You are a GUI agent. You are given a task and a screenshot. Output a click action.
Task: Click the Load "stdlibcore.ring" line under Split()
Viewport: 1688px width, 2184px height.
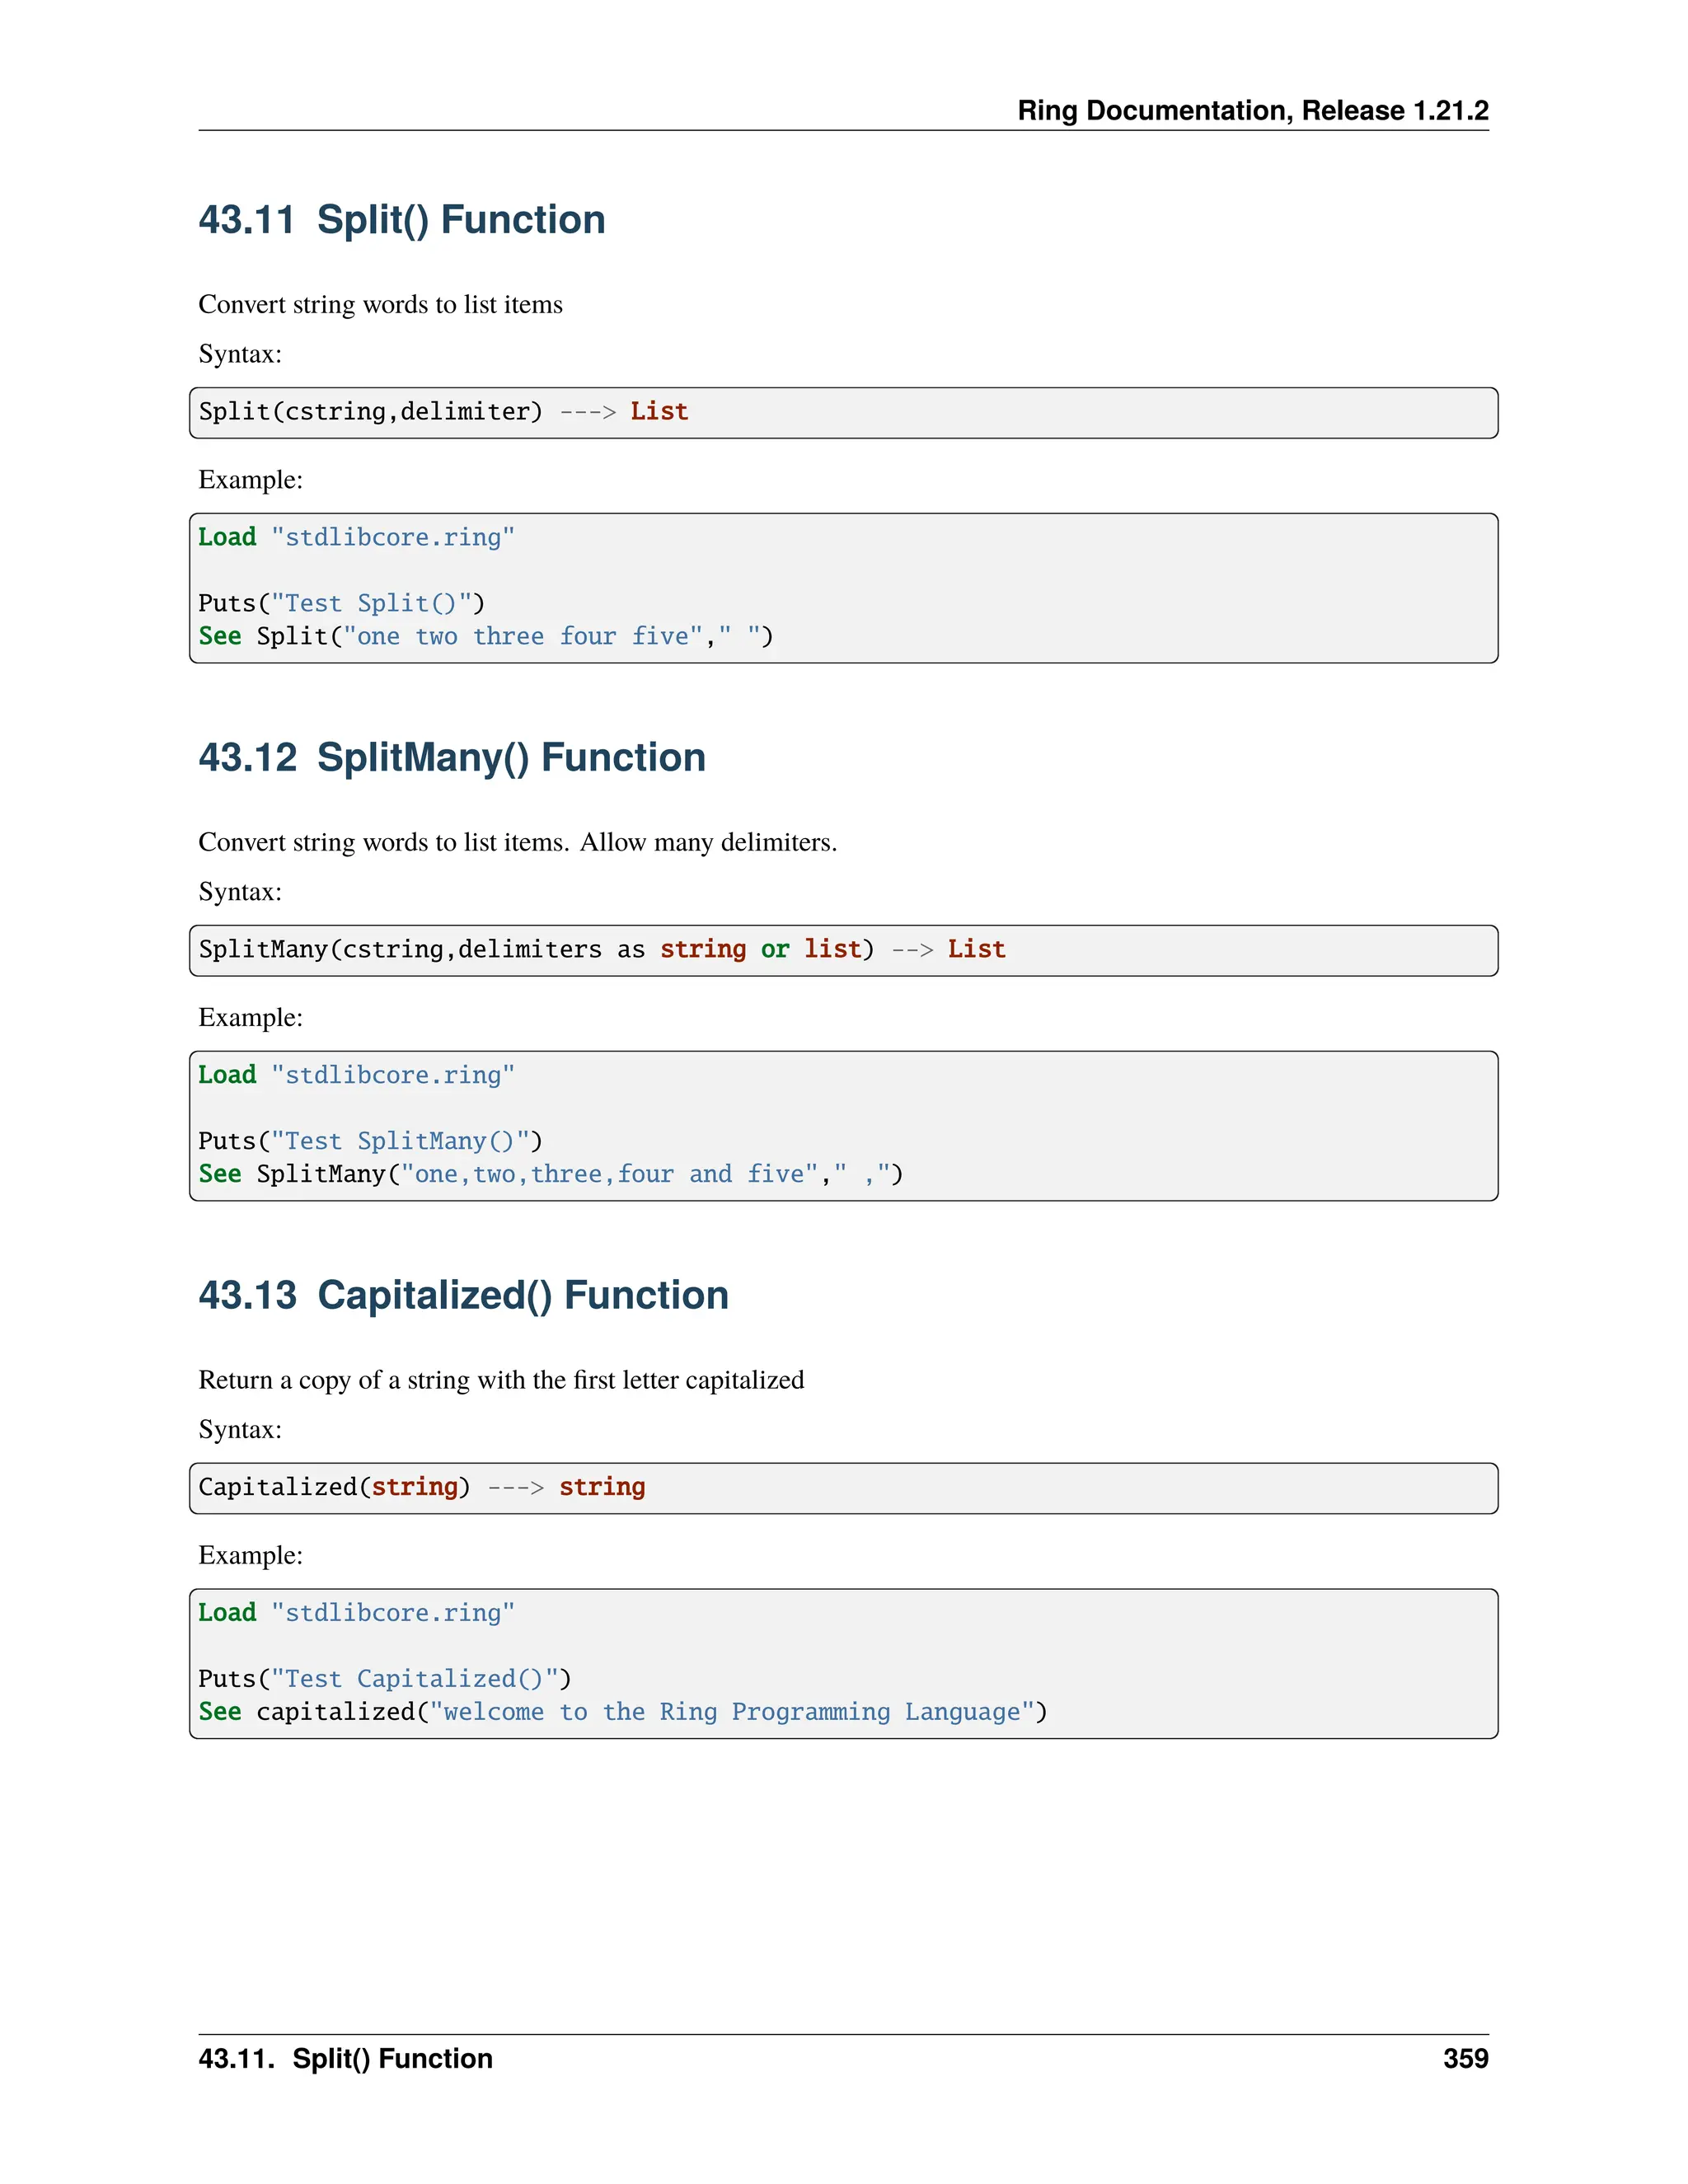click(356, 537)
